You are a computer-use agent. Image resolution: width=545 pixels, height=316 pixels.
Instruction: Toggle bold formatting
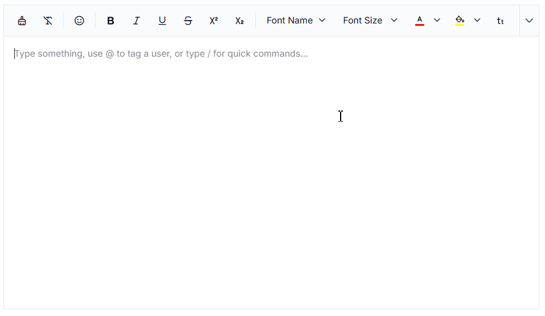point(110,21)
